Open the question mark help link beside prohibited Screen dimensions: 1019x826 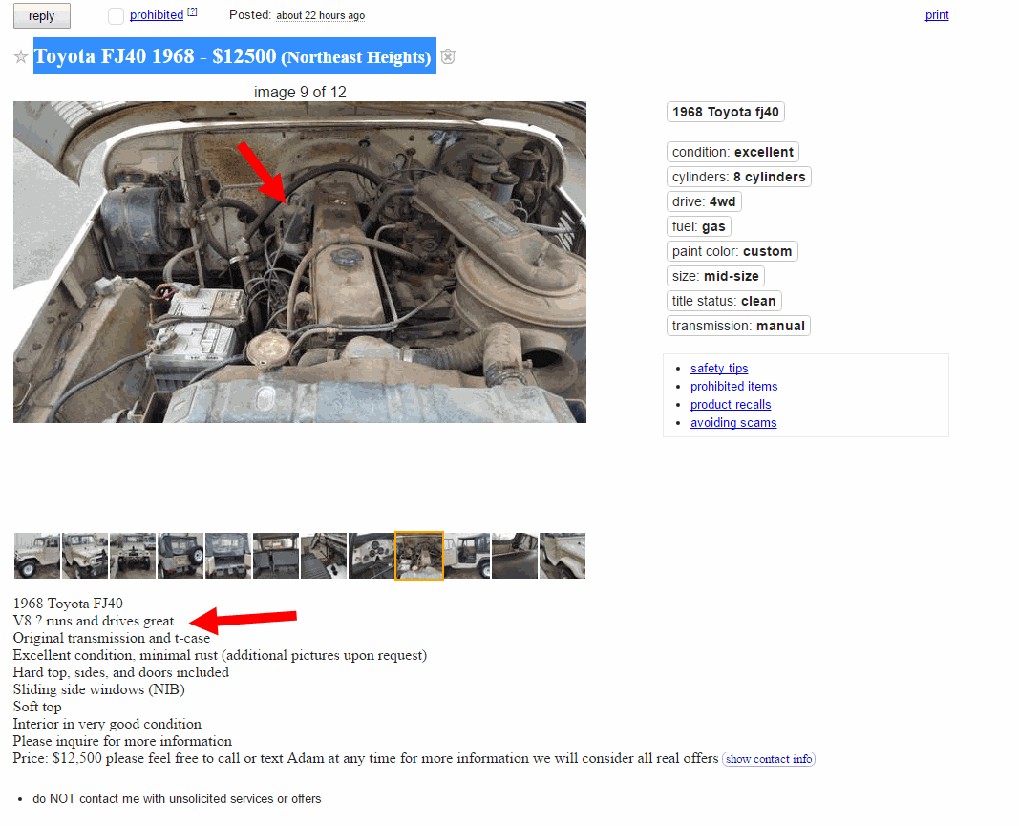tap(192, 11)
